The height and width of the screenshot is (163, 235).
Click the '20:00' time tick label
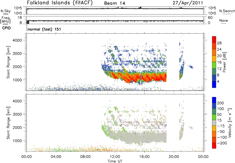pyautogui.click(x=174, y=157)
